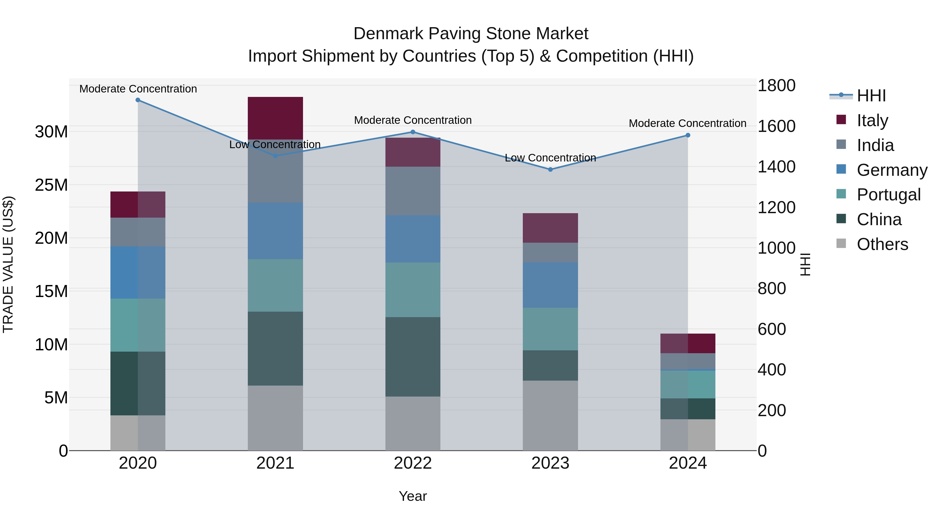
Task: Toggle the India legend entry
Action: [x=865, y=145]
